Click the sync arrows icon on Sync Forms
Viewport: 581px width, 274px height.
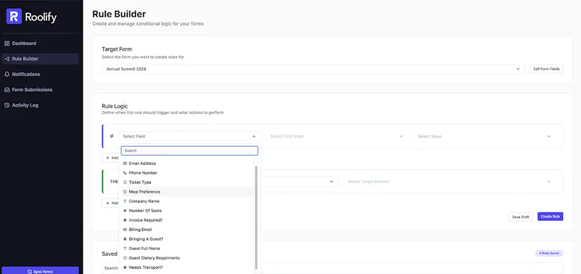click(30, 272)
